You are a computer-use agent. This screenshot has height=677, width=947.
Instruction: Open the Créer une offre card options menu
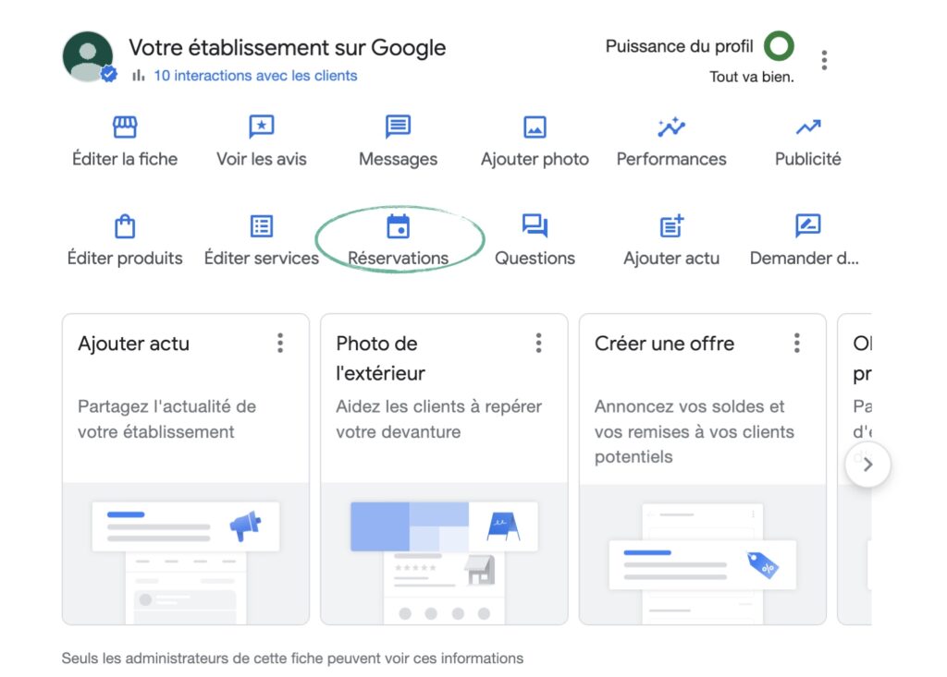coord(797,343)
